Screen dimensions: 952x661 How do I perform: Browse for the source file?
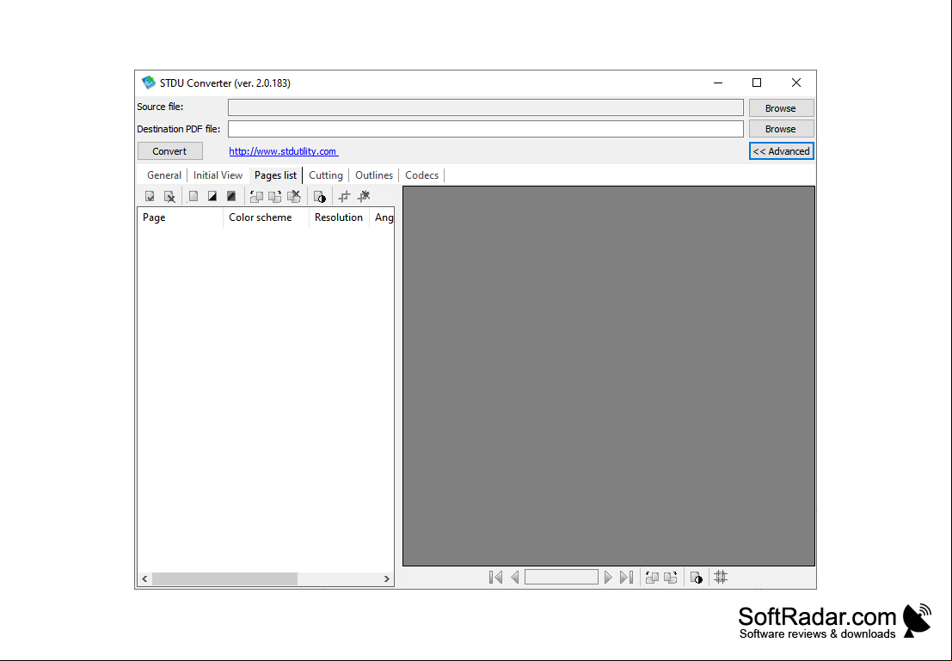point(781,108)
